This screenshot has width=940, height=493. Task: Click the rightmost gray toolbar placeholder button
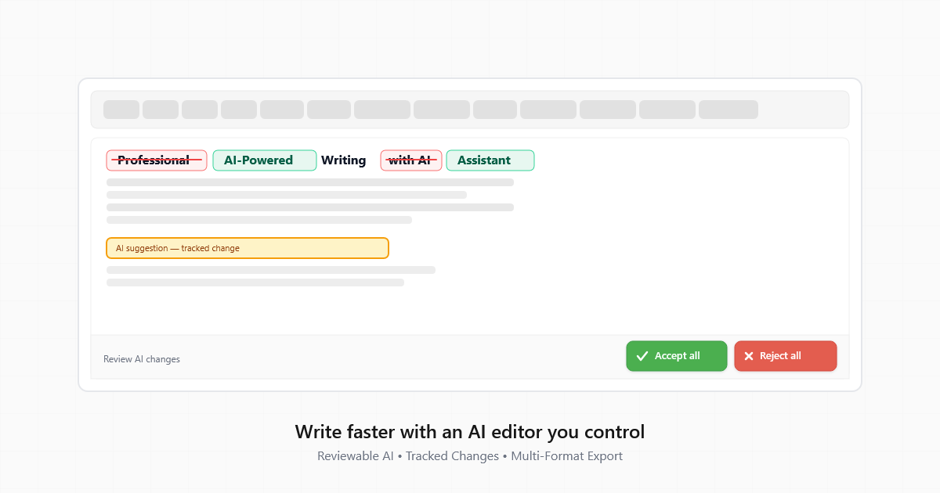point(728,110)
